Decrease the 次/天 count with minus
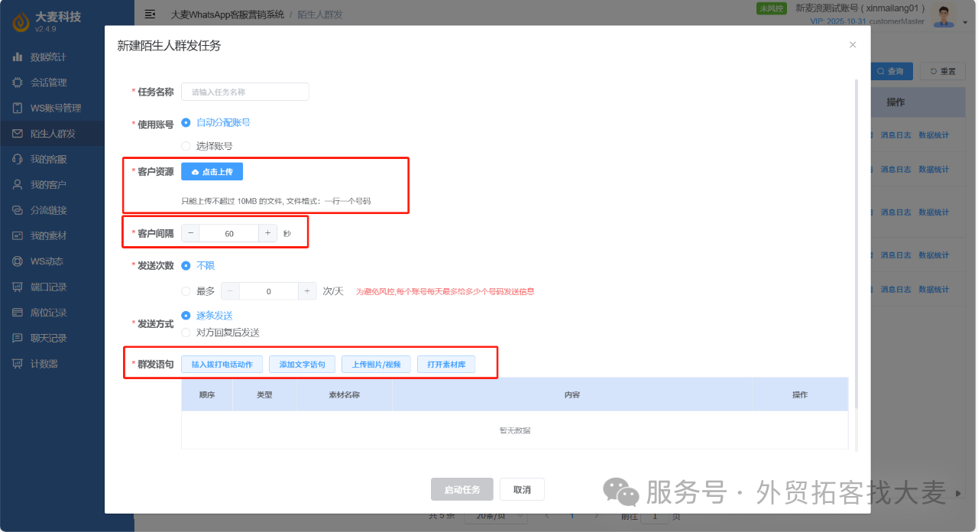 tap(230, 291)
